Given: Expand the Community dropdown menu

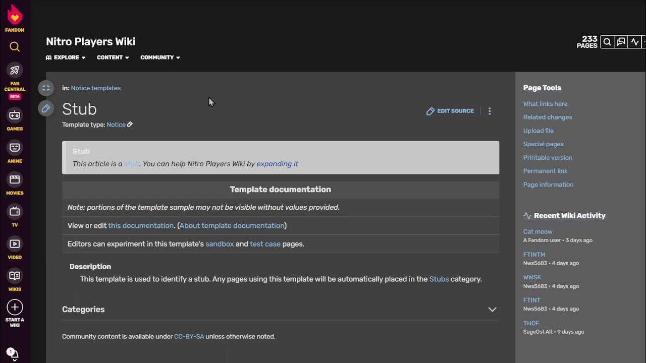Looking at the screenshot, I should (x=160, y=57).
